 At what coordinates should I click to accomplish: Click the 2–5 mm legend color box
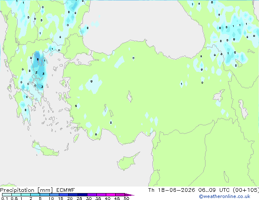coord(35,195)
